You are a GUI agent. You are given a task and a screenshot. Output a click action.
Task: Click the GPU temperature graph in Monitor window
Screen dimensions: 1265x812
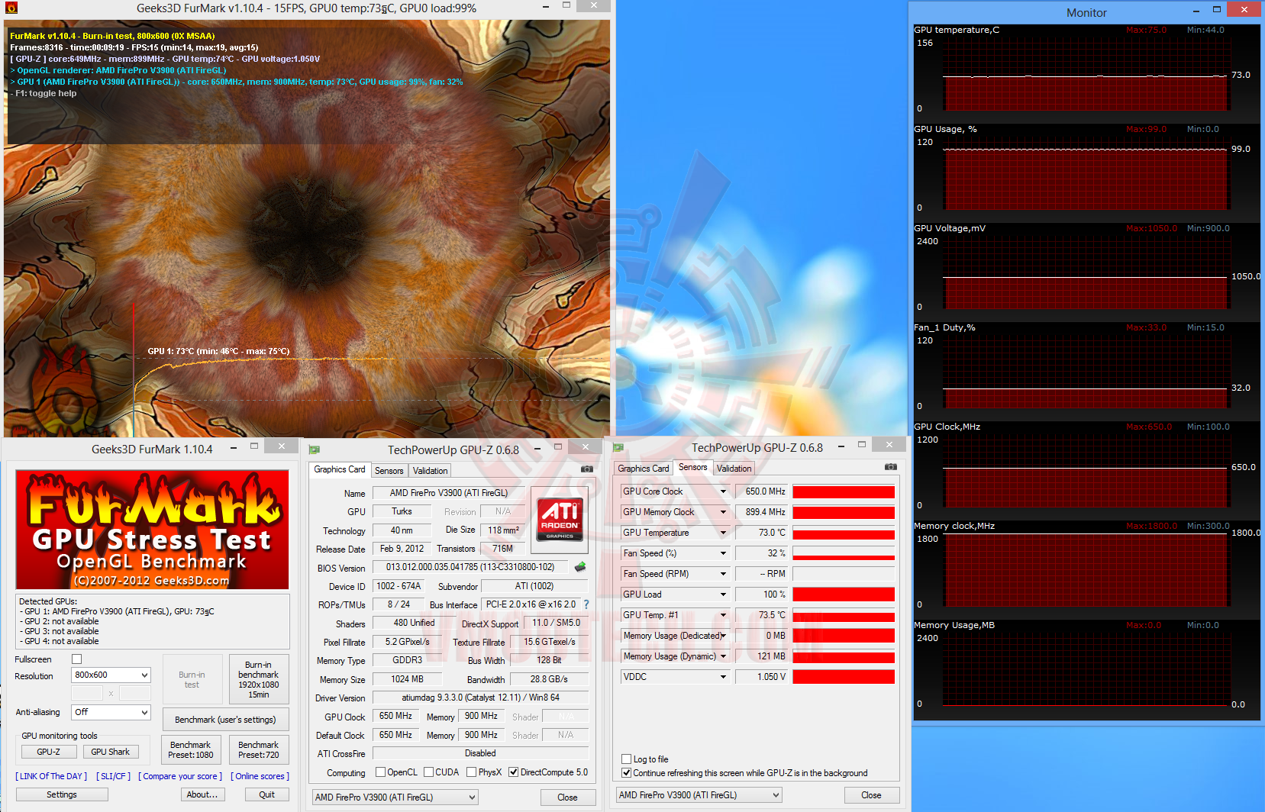[1086, 75]
